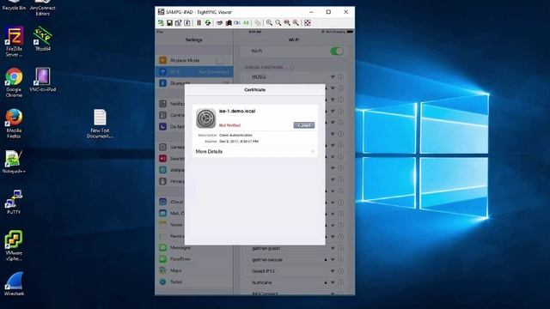This screenshot has width=550, height=309.
Task: Select the gartner-guest Wi-Fi network
Action: 294,248
